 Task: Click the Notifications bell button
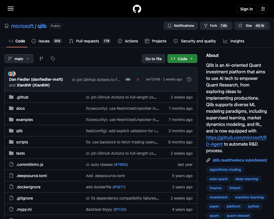coord(181,26)
